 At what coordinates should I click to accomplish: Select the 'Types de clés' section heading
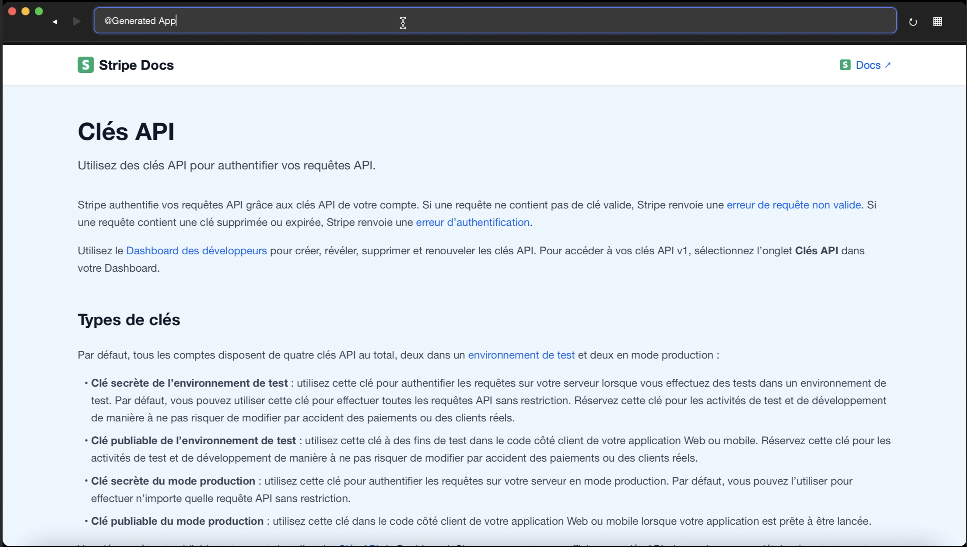(x=129, y=319)
